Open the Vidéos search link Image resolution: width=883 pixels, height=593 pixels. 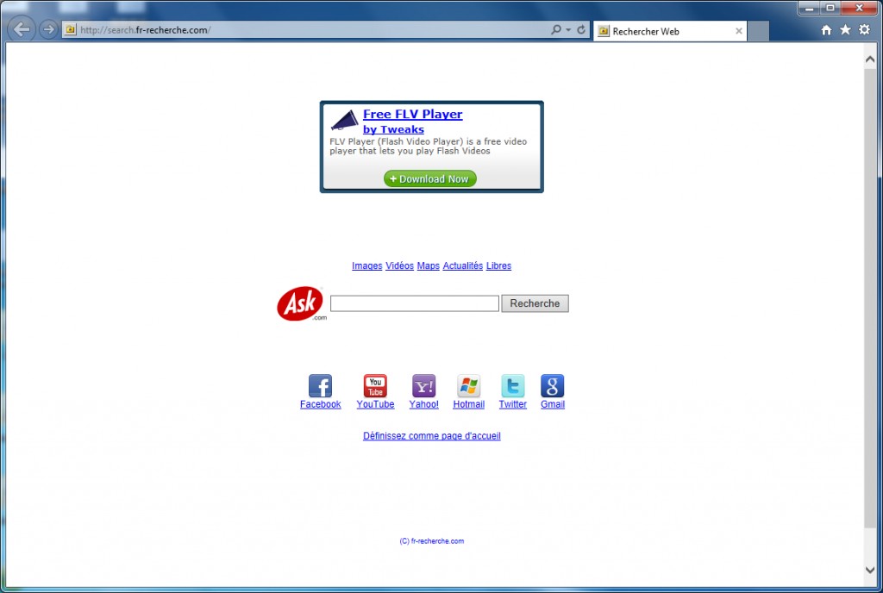pos(400,265)
